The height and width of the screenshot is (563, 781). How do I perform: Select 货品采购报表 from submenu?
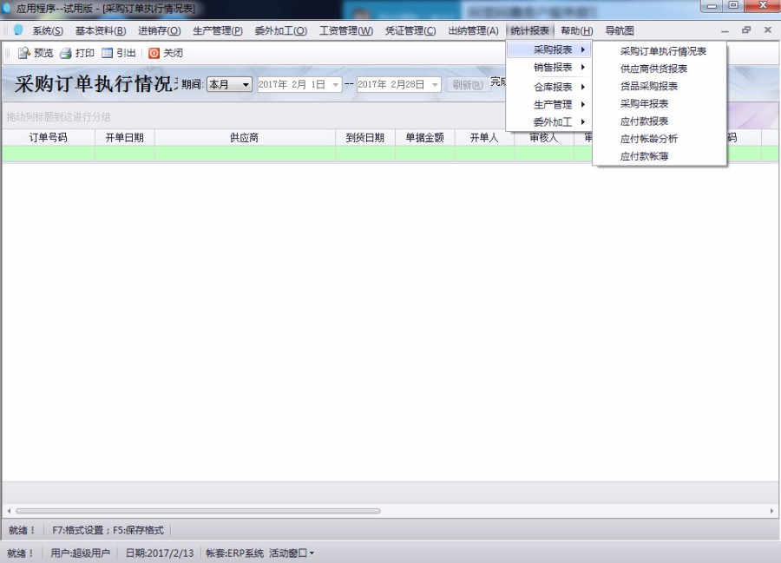pyautogui.click(x=660, y=86)
